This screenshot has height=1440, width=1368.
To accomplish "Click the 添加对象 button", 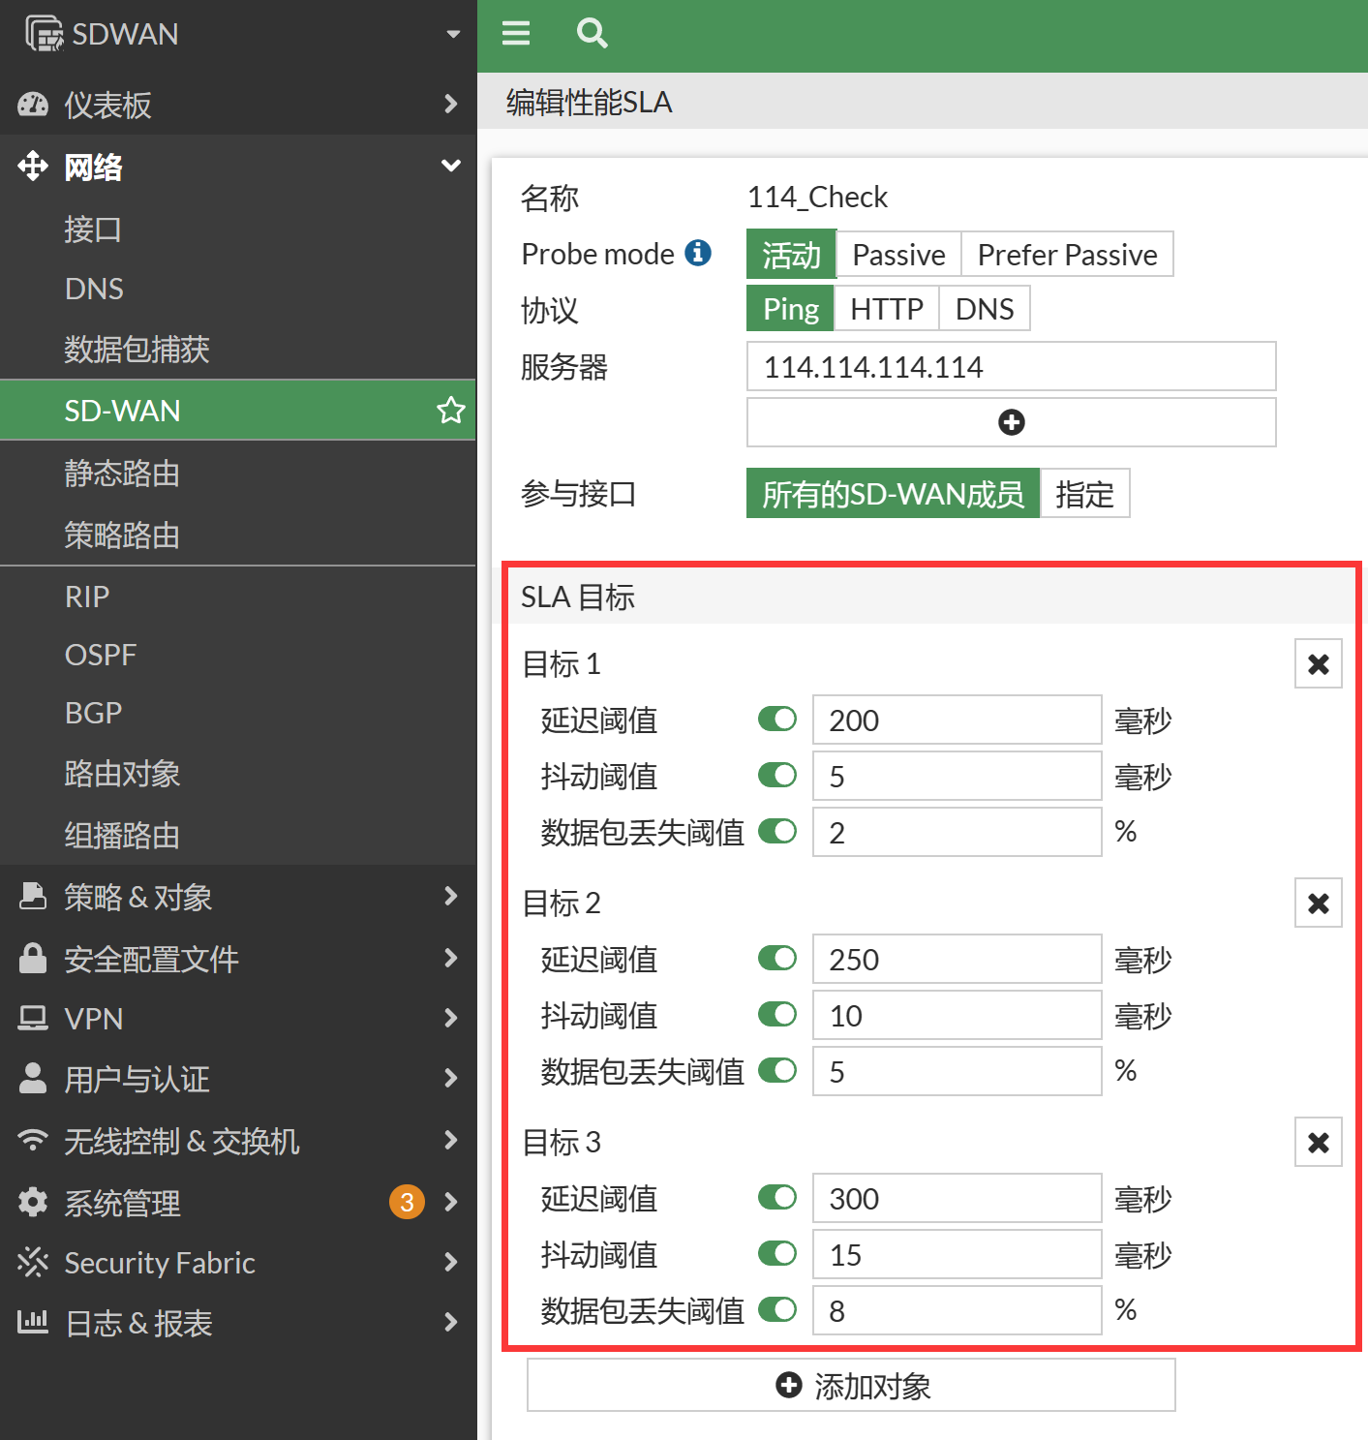I will click(851, 1386).
